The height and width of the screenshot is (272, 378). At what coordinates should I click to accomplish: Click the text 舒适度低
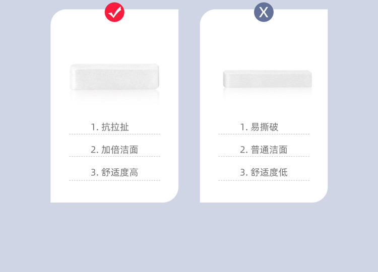[x=269, y=172]
